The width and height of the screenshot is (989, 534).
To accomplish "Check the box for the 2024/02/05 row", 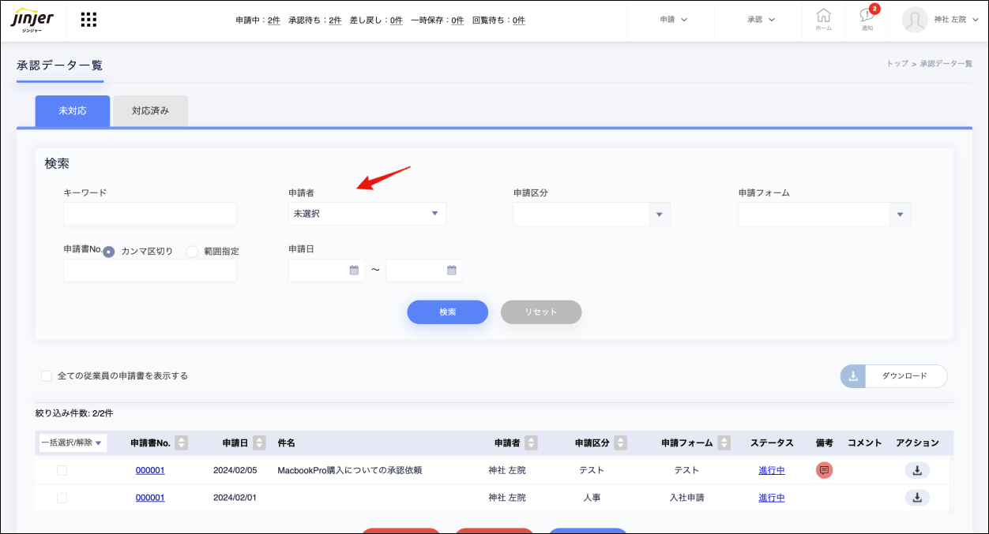I will [62, 471].
